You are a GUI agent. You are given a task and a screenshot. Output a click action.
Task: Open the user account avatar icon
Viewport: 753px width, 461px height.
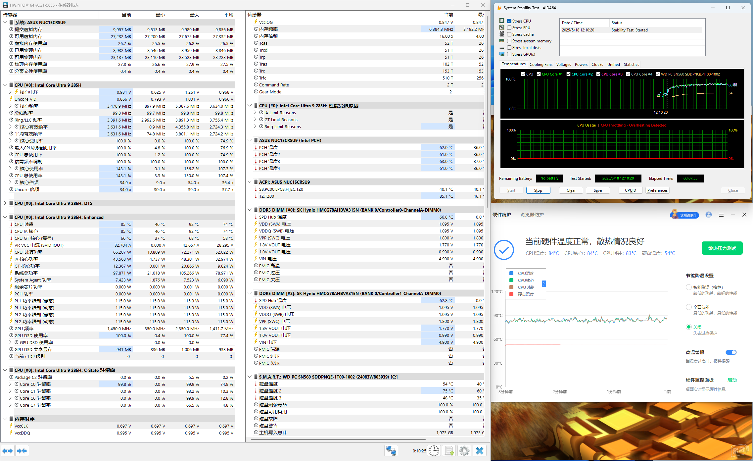coord(709,215)
